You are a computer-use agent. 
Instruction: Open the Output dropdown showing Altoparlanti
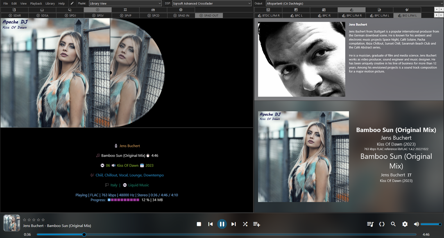[x=355, y=3]
